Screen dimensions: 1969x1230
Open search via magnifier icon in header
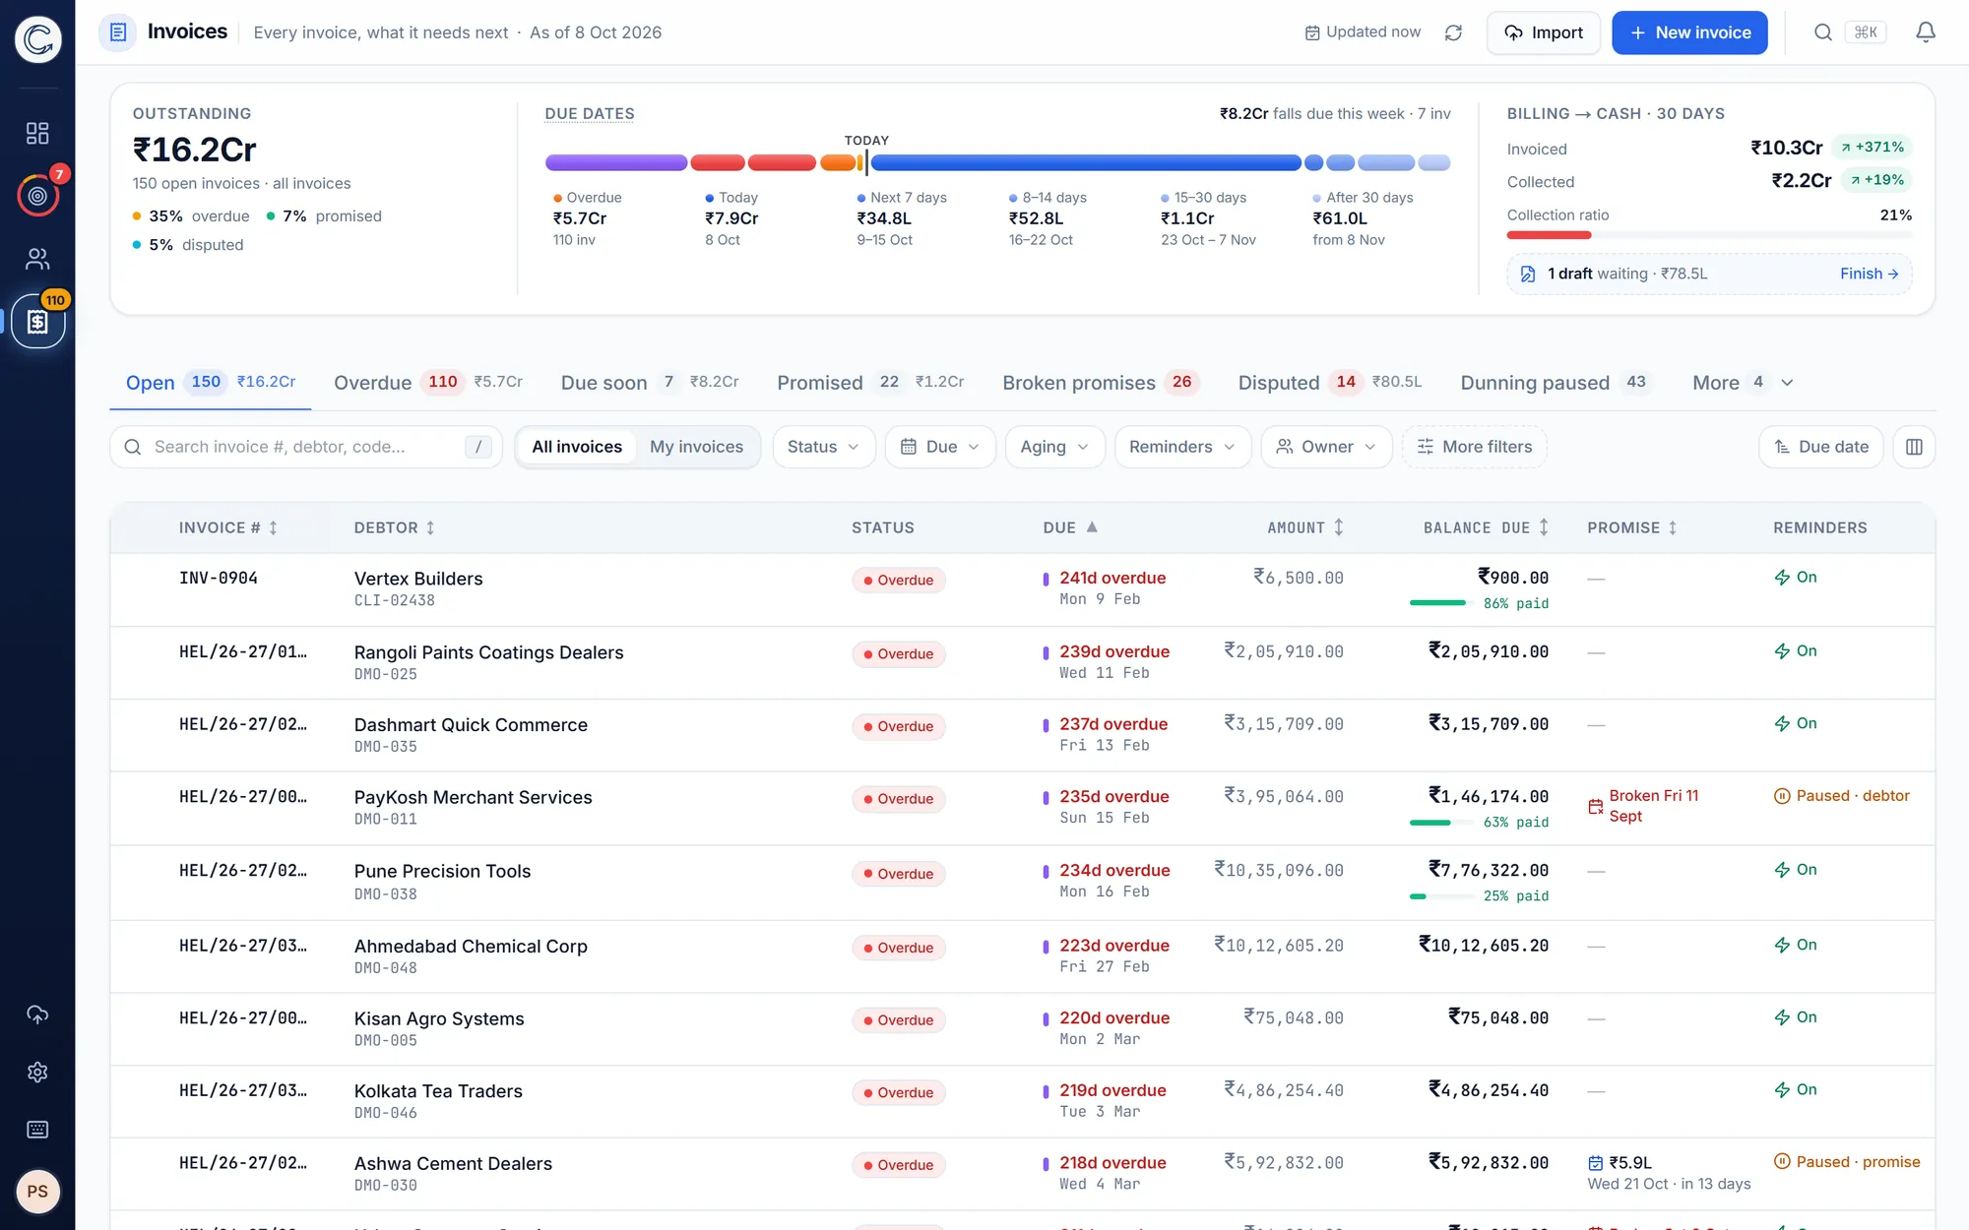pyautogui.click(x=1823, y=32)
